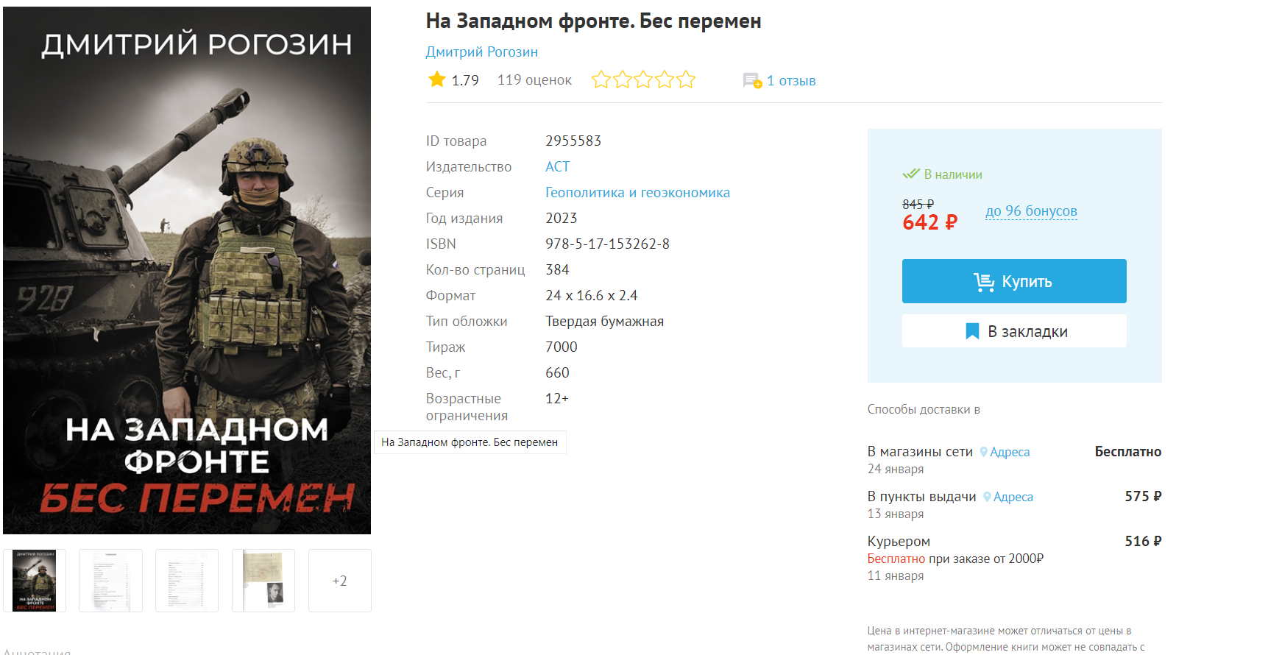View store addresses for В магазины сети
This screenshot has width=1282, height=655.
[1010, 452]
